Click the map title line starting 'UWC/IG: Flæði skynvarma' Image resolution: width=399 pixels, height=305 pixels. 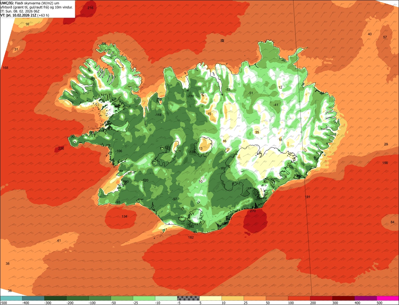click(30, 3)
